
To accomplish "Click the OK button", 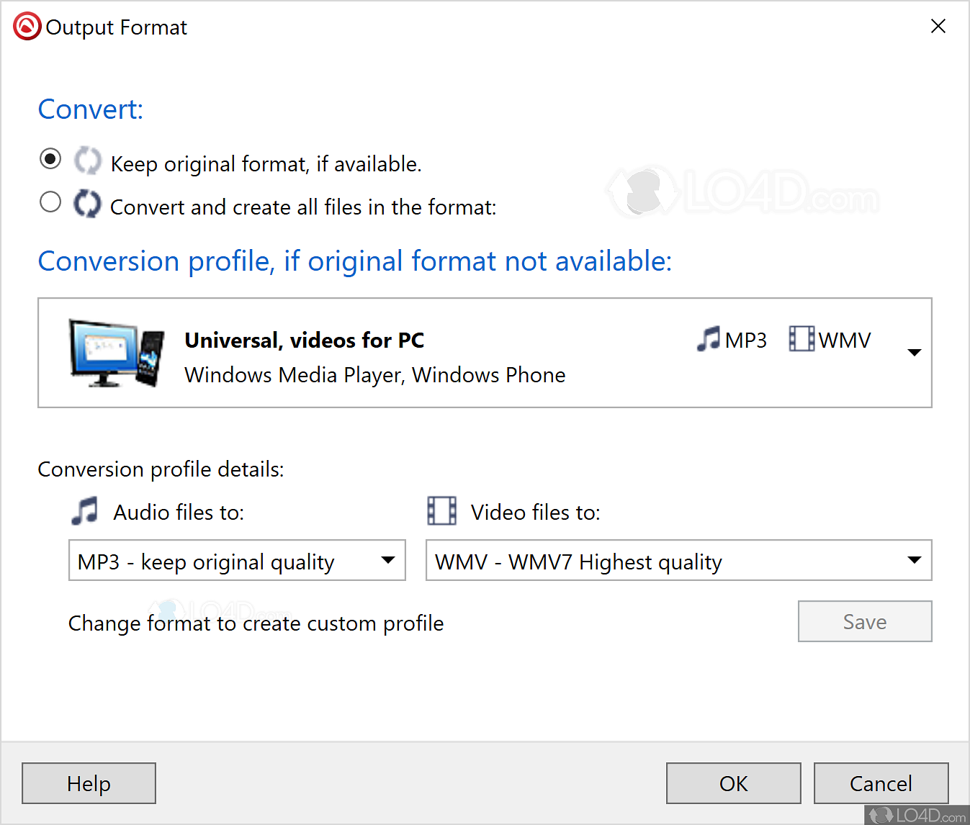I will [x=733, y=783].
